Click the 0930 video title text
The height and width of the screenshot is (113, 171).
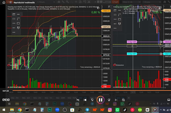(x=6, y=100)
